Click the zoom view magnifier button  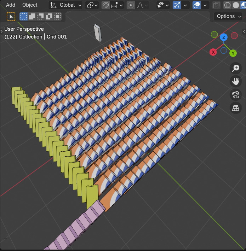pos(236,68)
